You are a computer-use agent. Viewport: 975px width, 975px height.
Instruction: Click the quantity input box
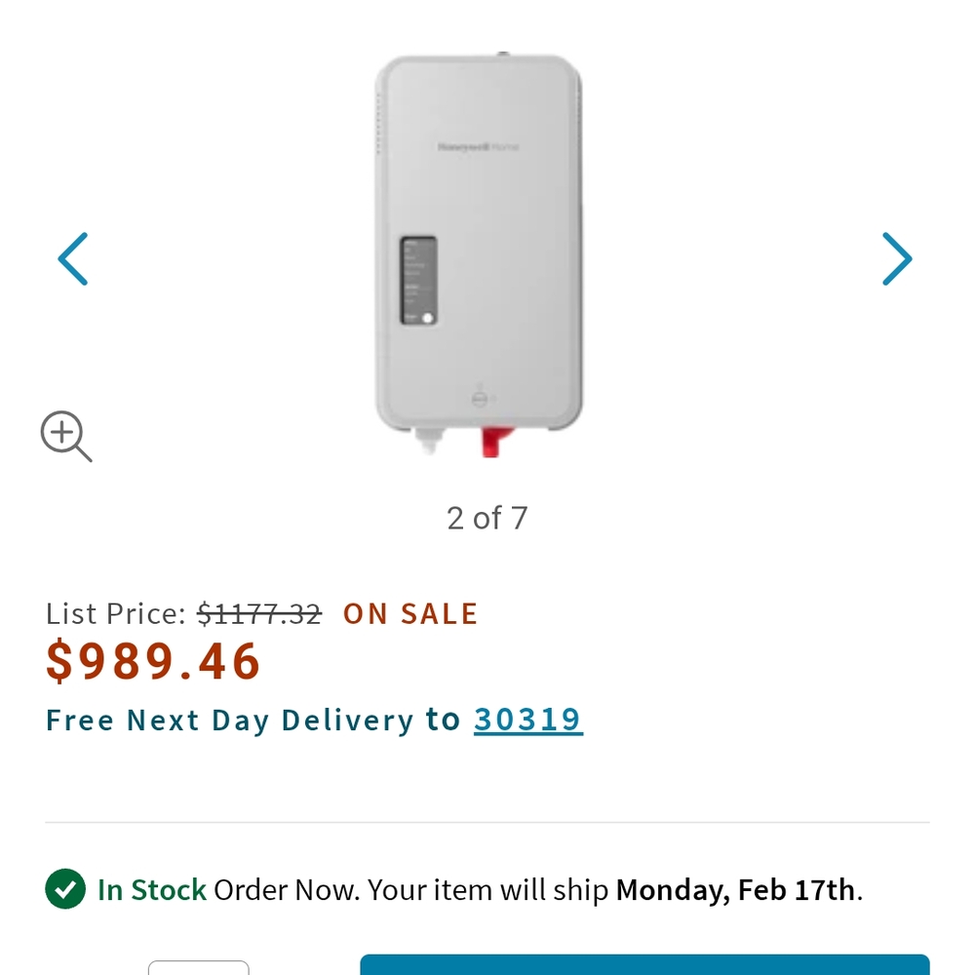tap(199, 970)
